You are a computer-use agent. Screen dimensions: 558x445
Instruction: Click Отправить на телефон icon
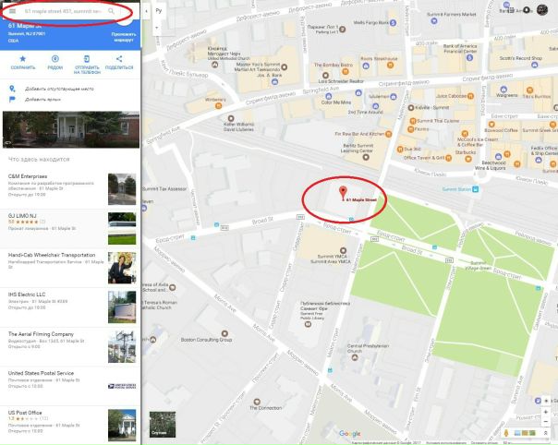coord(87,59)
